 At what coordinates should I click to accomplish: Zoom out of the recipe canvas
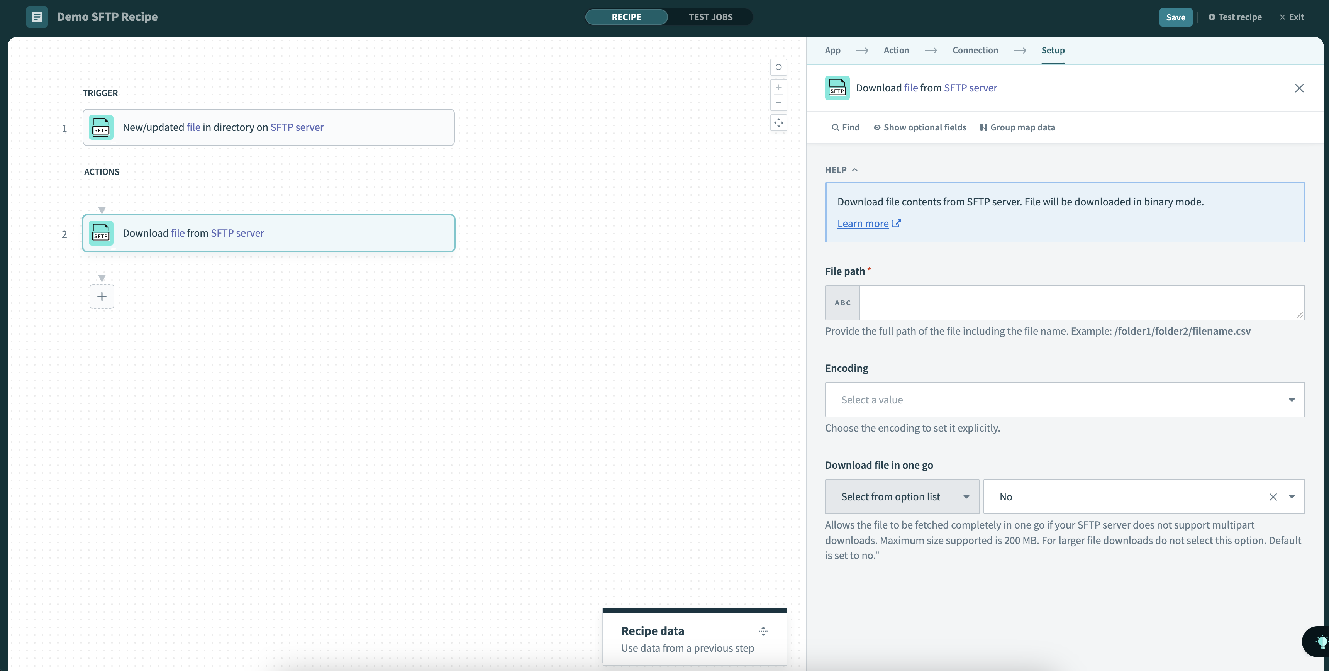click(x=778, y=103)
